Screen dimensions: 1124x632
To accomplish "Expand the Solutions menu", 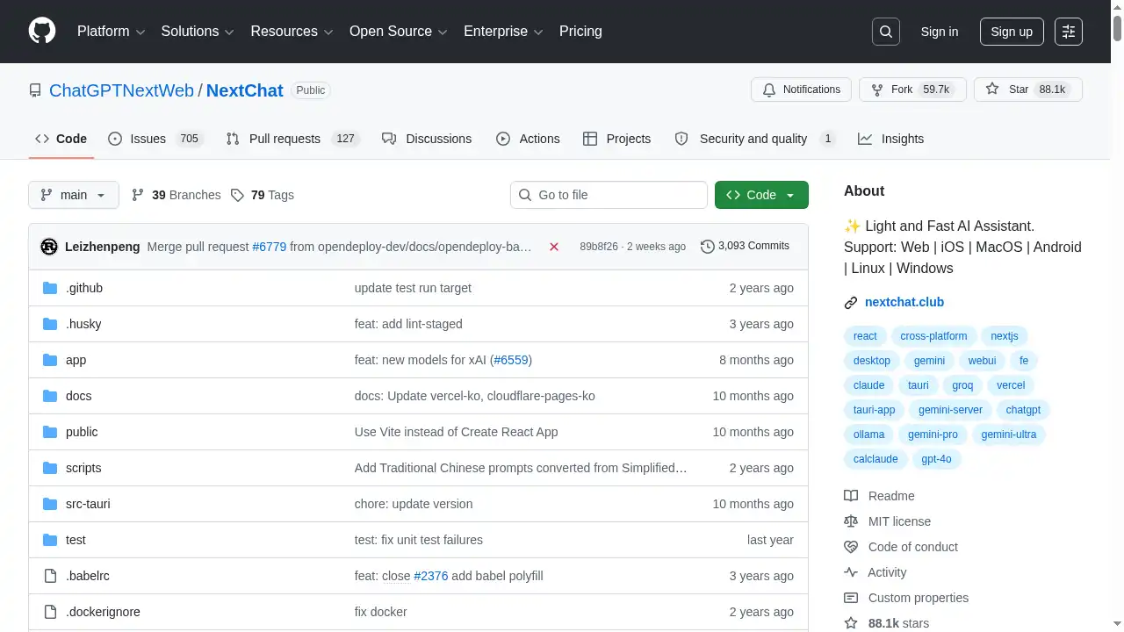I will click(x=198, y=32).
